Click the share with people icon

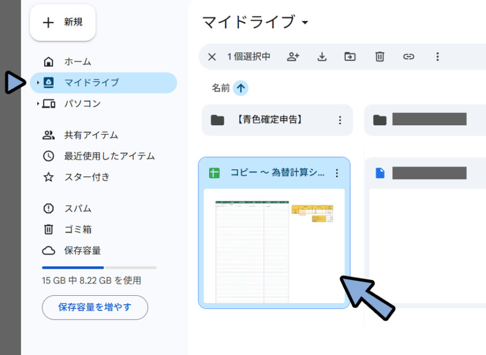[x=293, y=56]
